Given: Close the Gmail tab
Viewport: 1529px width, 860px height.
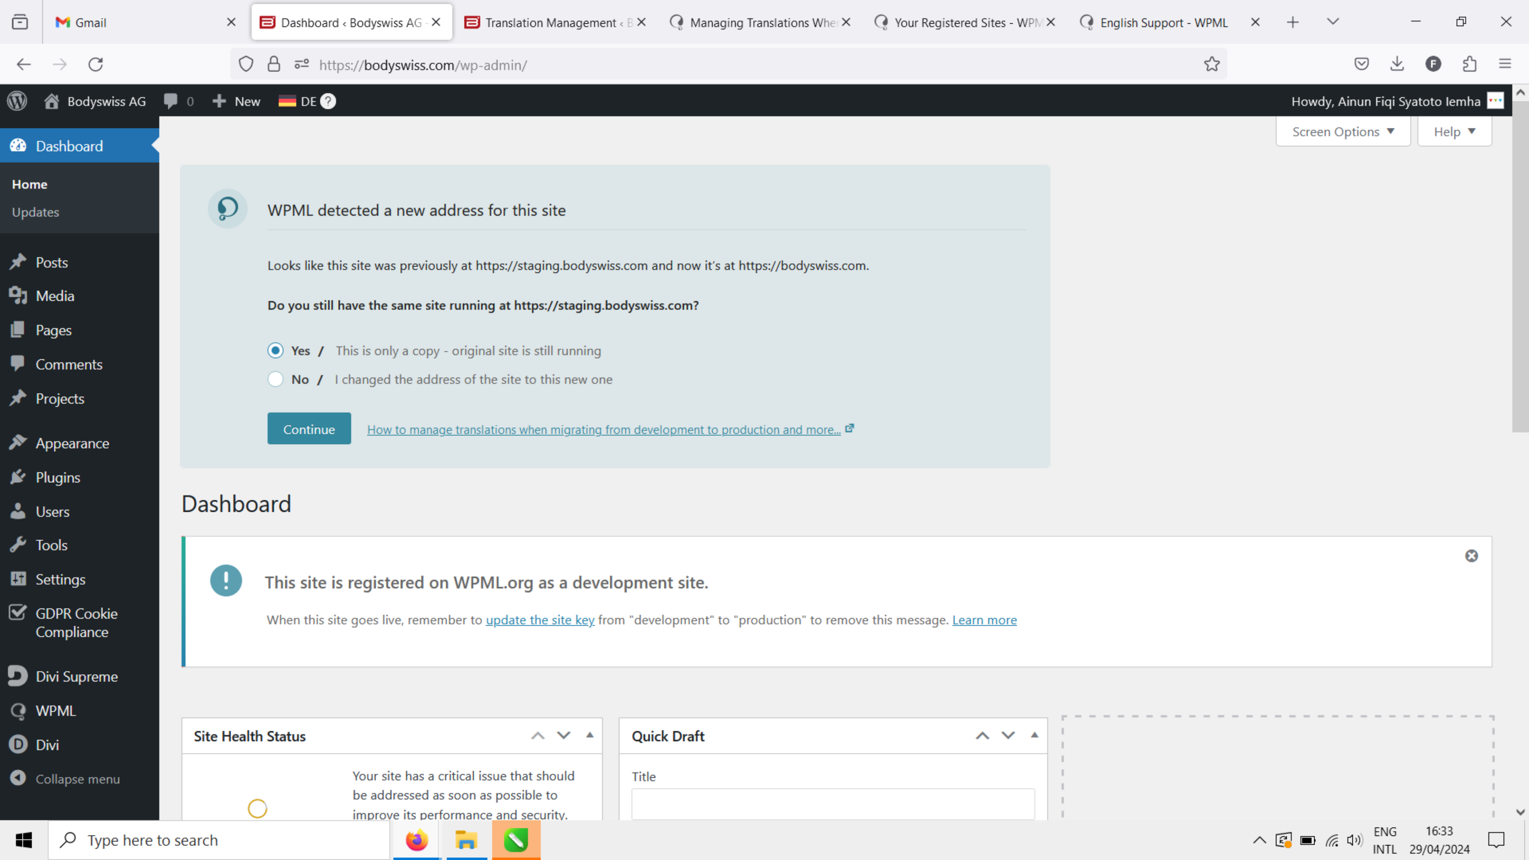Looking at the screenshot, I should [x=232, y=23].
